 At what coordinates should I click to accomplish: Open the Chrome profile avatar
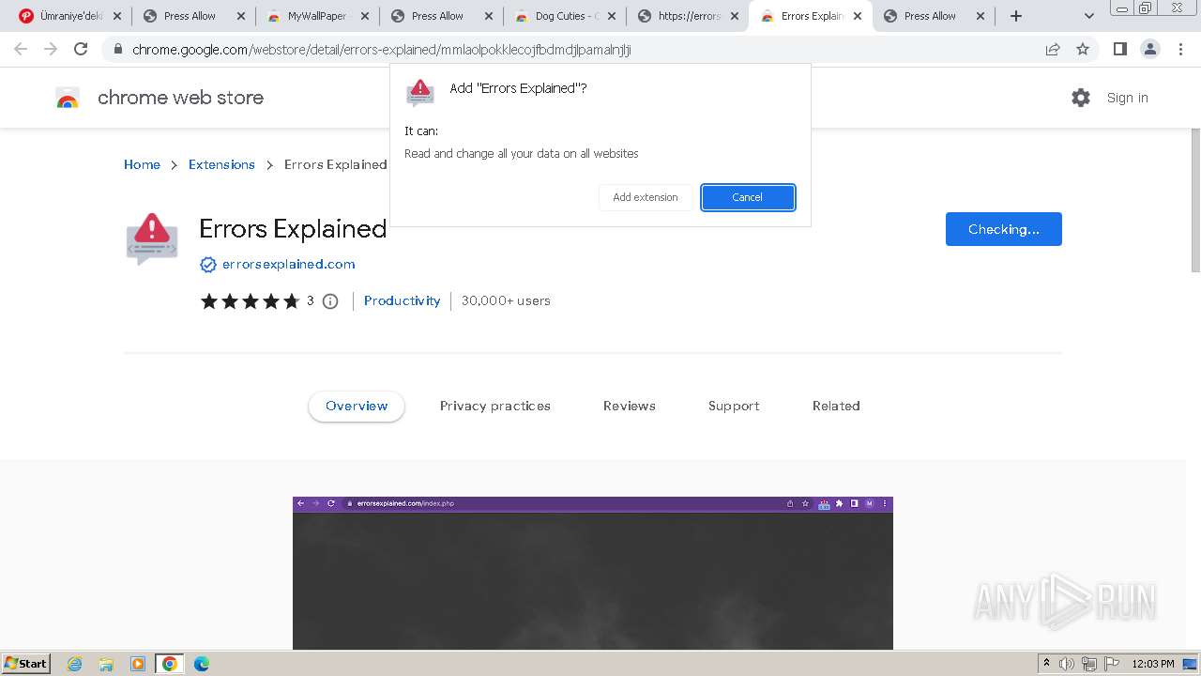pyautogui.click(x=1149, y=49)
